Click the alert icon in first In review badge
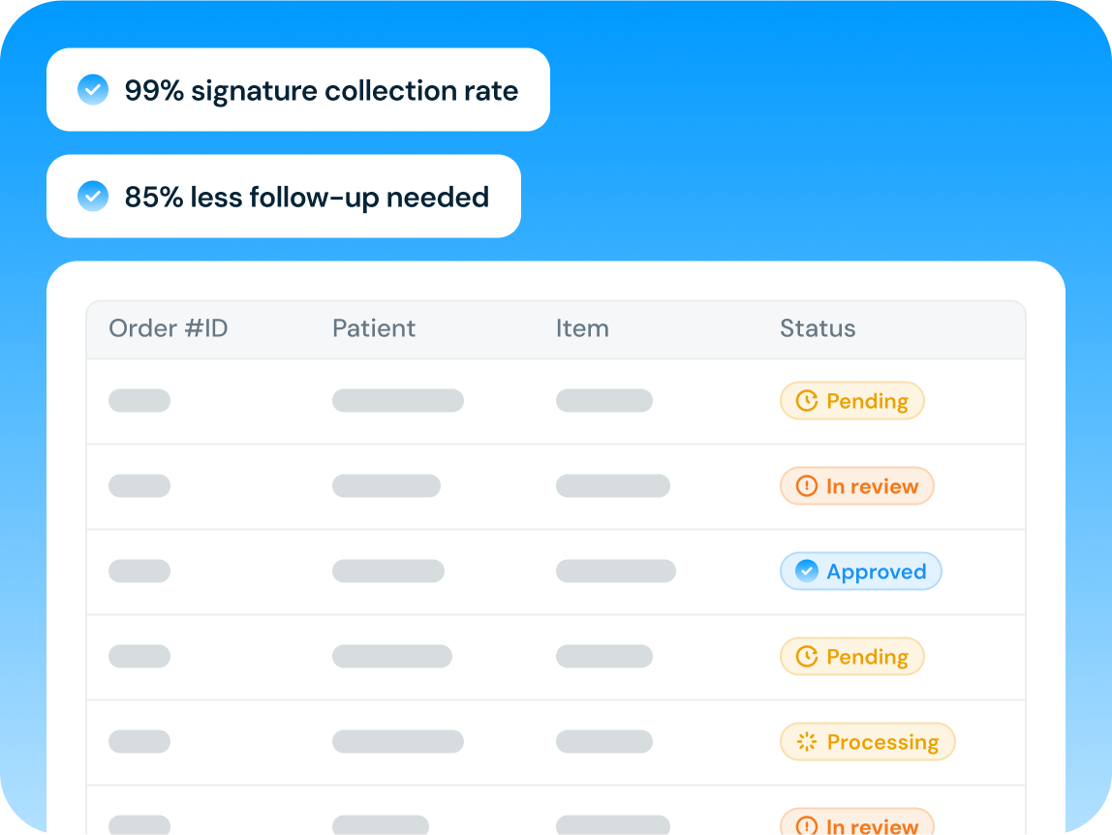The height and width of the screenshot is (835, 1112). tap(806, 486)
